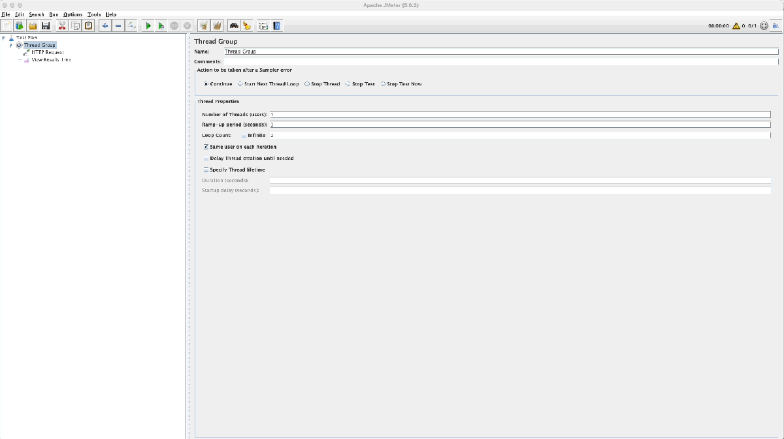The width and height of the screenshot is (784, 439).
Task: Open the Function Helper list icon
Action: (263, 25)
